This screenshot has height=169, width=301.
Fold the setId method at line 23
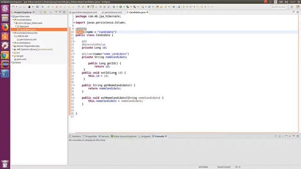(x=74, y=73)
